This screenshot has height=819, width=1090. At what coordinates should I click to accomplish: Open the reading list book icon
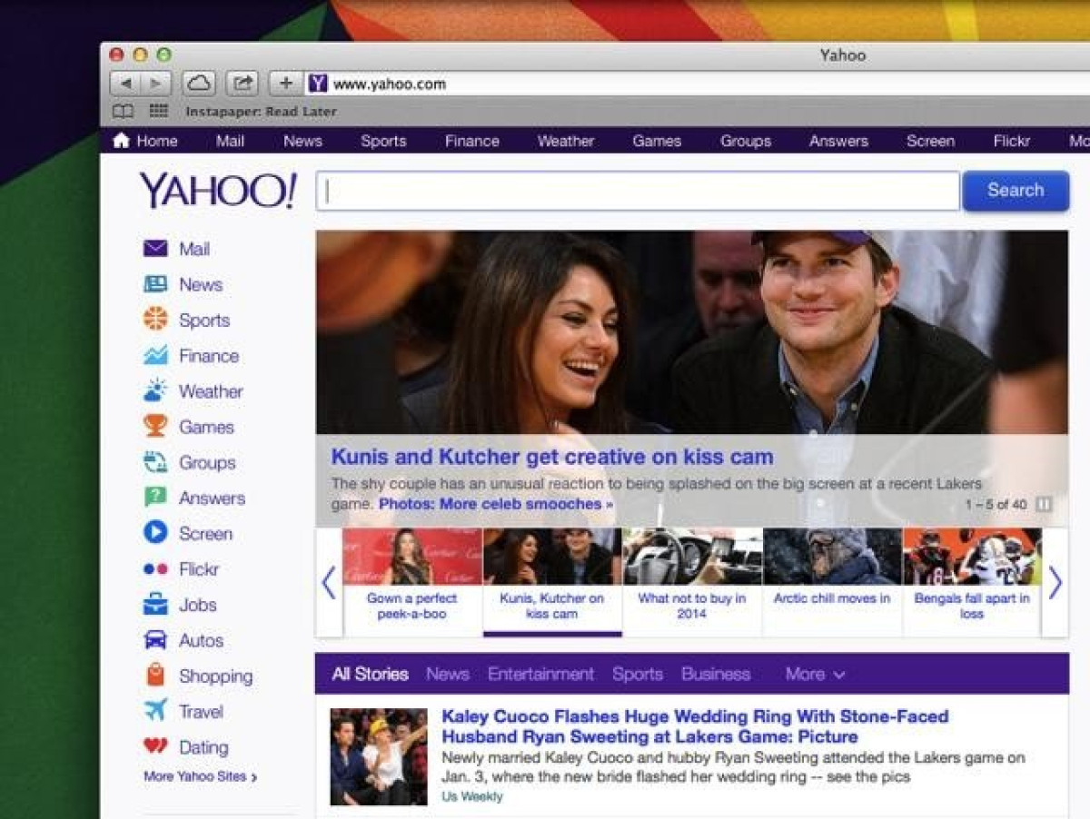[123, 111]
